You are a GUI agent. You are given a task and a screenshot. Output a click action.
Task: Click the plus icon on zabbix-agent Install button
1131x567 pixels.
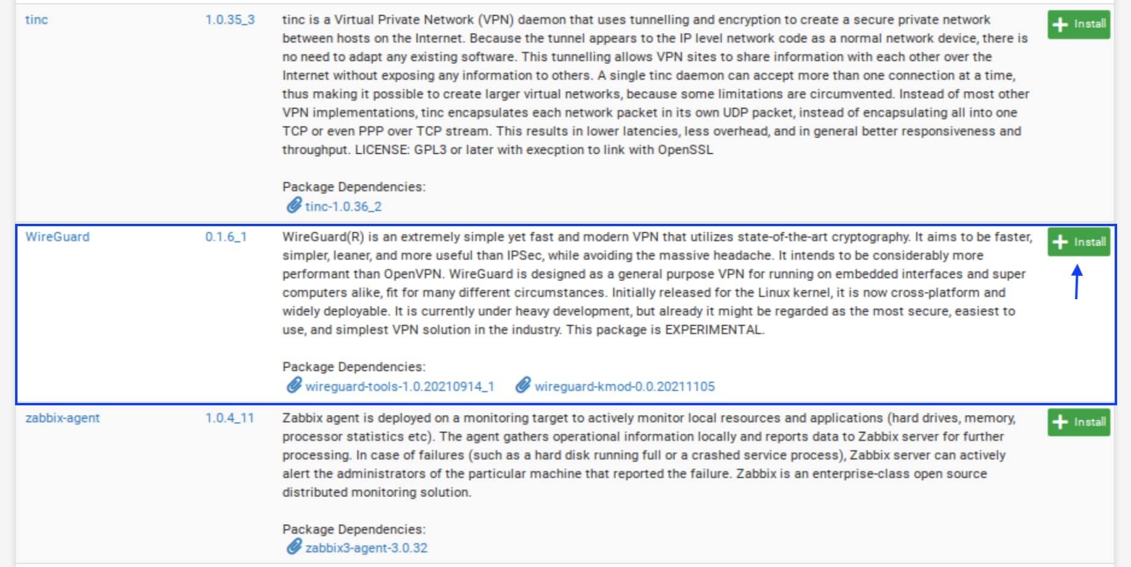1060,422
